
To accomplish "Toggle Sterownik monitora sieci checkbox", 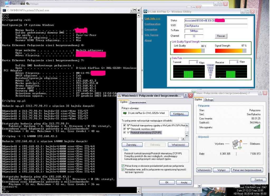I will coord(124,129).
